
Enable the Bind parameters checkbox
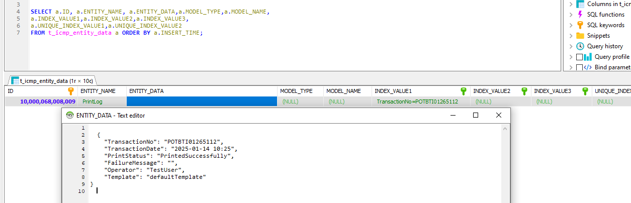579,67
